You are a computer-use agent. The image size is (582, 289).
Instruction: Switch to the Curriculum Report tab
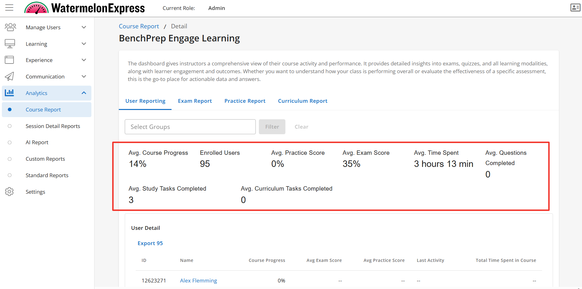(x=303, y=101)
